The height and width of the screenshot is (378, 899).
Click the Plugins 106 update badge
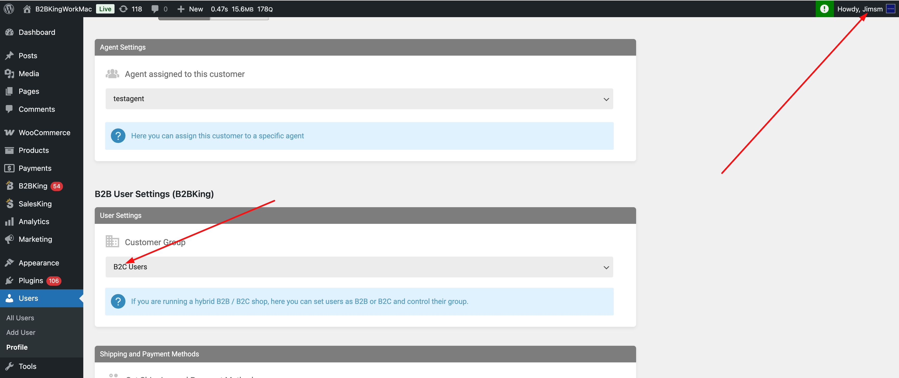(54, 281)
